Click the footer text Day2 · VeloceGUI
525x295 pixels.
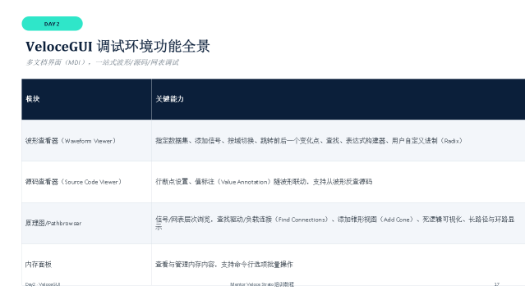point(43,284)
